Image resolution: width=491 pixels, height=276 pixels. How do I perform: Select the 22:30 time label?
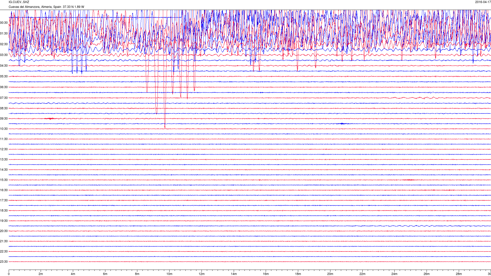coord(4,251)
